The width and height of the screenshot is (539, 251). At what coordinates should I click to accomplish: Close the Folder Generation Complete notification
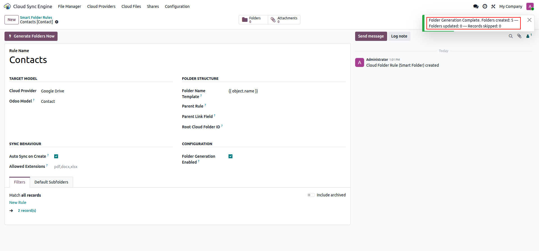click(529, 20)
